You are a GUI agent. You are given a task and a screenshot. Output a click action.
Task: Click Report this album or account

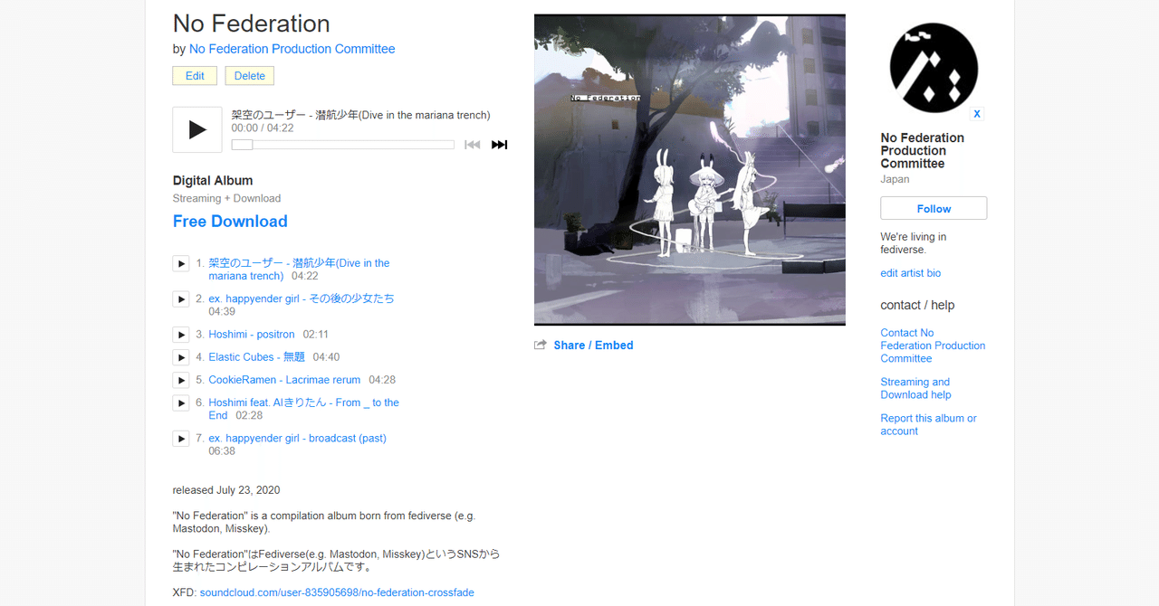click(x=929, y=425)
